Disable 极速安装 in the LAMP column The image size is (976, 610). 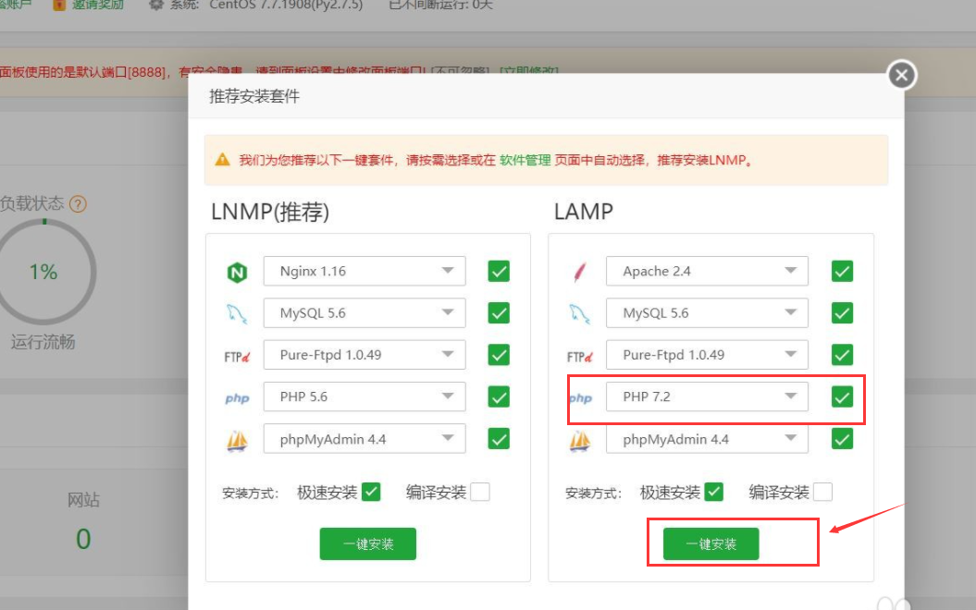point(711,492)
